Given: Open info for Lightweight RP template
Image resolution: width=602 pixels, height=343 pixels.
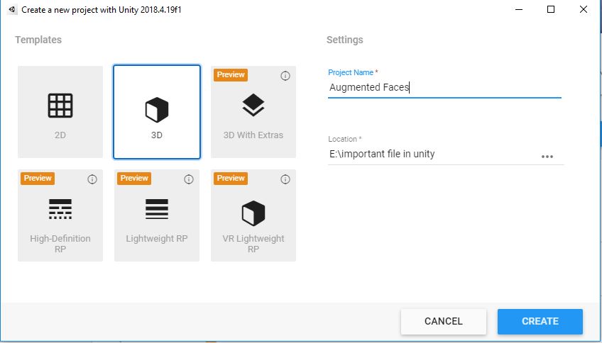Looking at the screenshot, I should (x=189, y=179).
